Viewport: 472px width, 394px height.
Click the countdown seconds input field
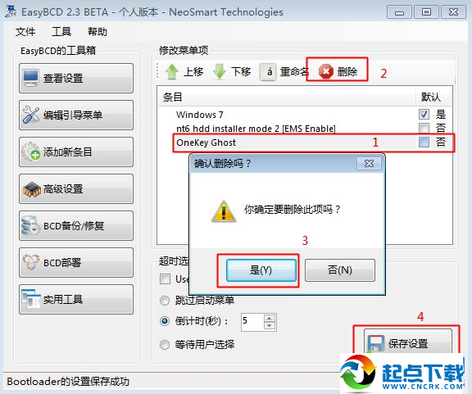(252, 322)
